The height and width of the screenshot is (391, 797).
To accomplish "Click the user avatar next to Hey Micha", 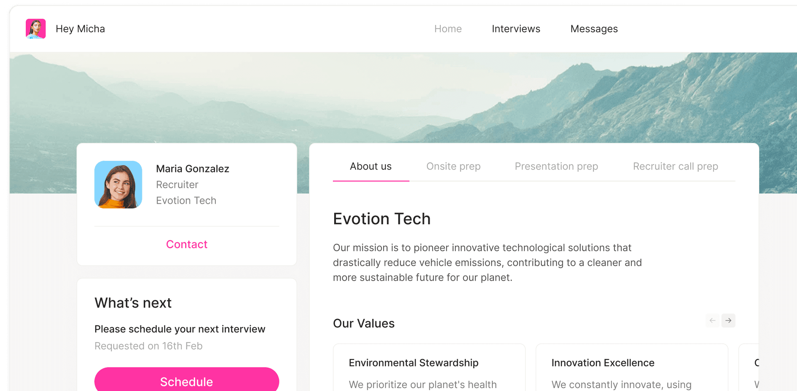I will tap(36, 29).
